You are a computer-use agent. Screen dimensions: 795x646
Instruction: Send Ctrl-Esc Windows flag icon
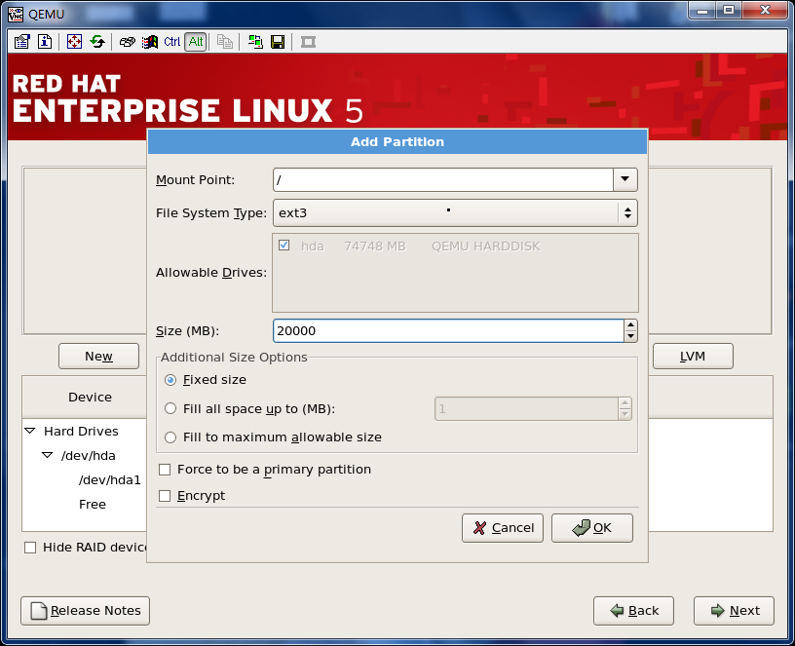pyautogui.click(x=150, y=42)
